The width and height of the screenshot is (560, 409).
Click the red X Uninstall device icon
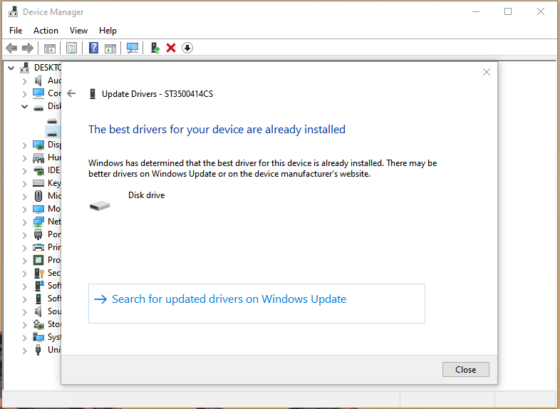click(x=171, y=48)
